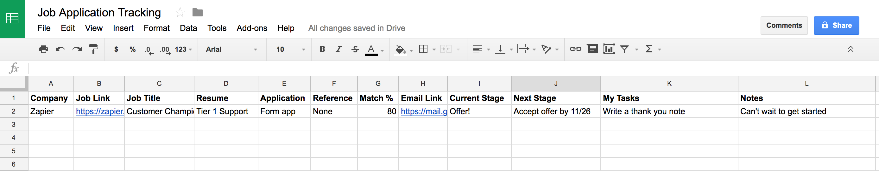The width and height of the screenshot is (879, 171).
Task: Open the zapier job link in B2
Action: coord(100,111)
